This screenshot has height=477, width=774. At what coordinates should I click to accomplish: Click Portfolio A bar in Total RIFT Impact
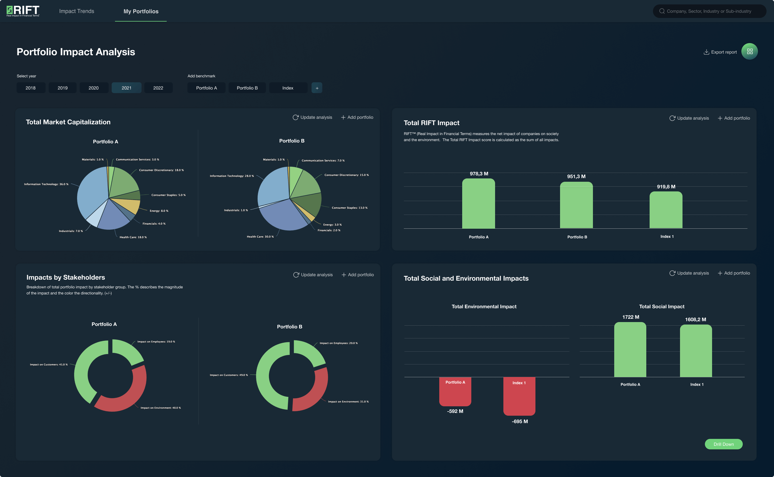pyautogui.click(x=478, y=204)
